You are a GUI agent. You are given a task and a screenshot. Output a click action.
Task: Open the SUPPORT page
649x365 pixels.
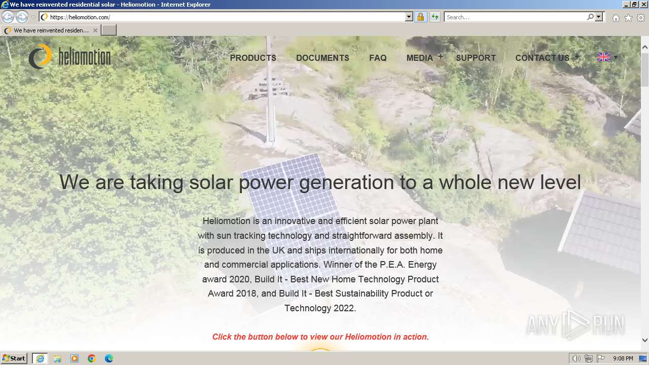tap(476, 58)
